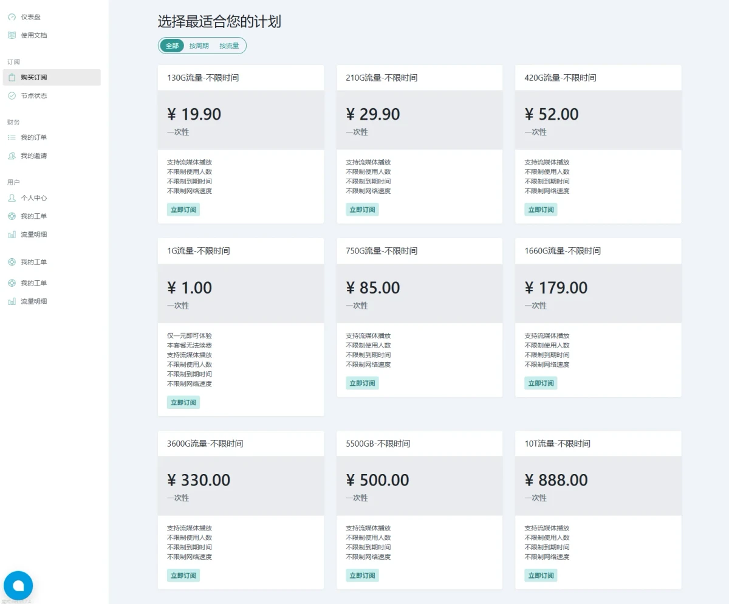Click the 使用文档 book icon
The height and width of the screenshot is (604, 729).
[x=12, y=35]
